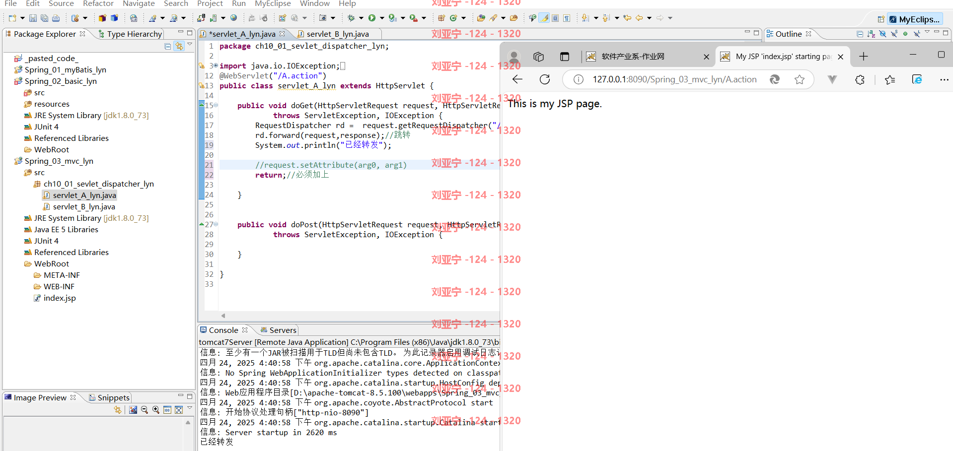
Task: Switch to servlet_B_lyn.java editor tab
Action: click(337, 34)
